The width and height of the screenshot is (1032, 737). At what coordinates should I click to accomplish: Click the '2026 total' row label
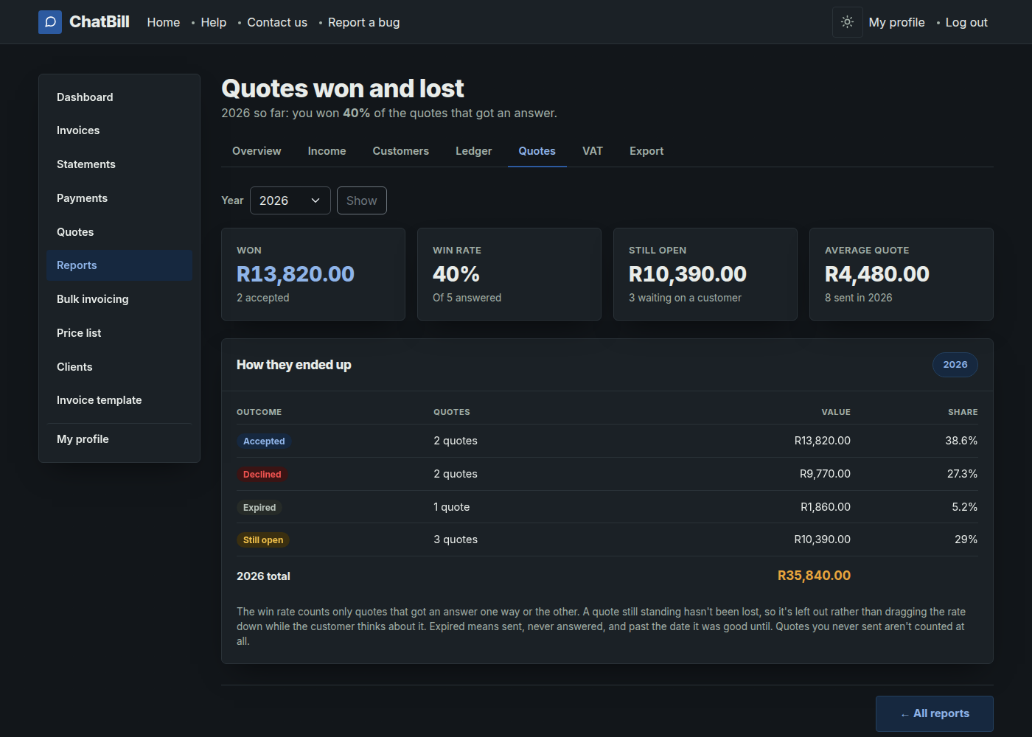(x=263, y=576)
